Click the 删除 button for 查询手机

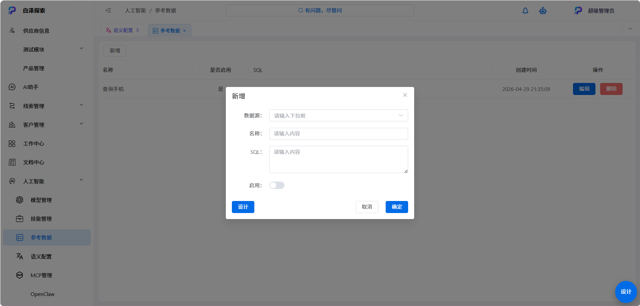tap(611, 89)
